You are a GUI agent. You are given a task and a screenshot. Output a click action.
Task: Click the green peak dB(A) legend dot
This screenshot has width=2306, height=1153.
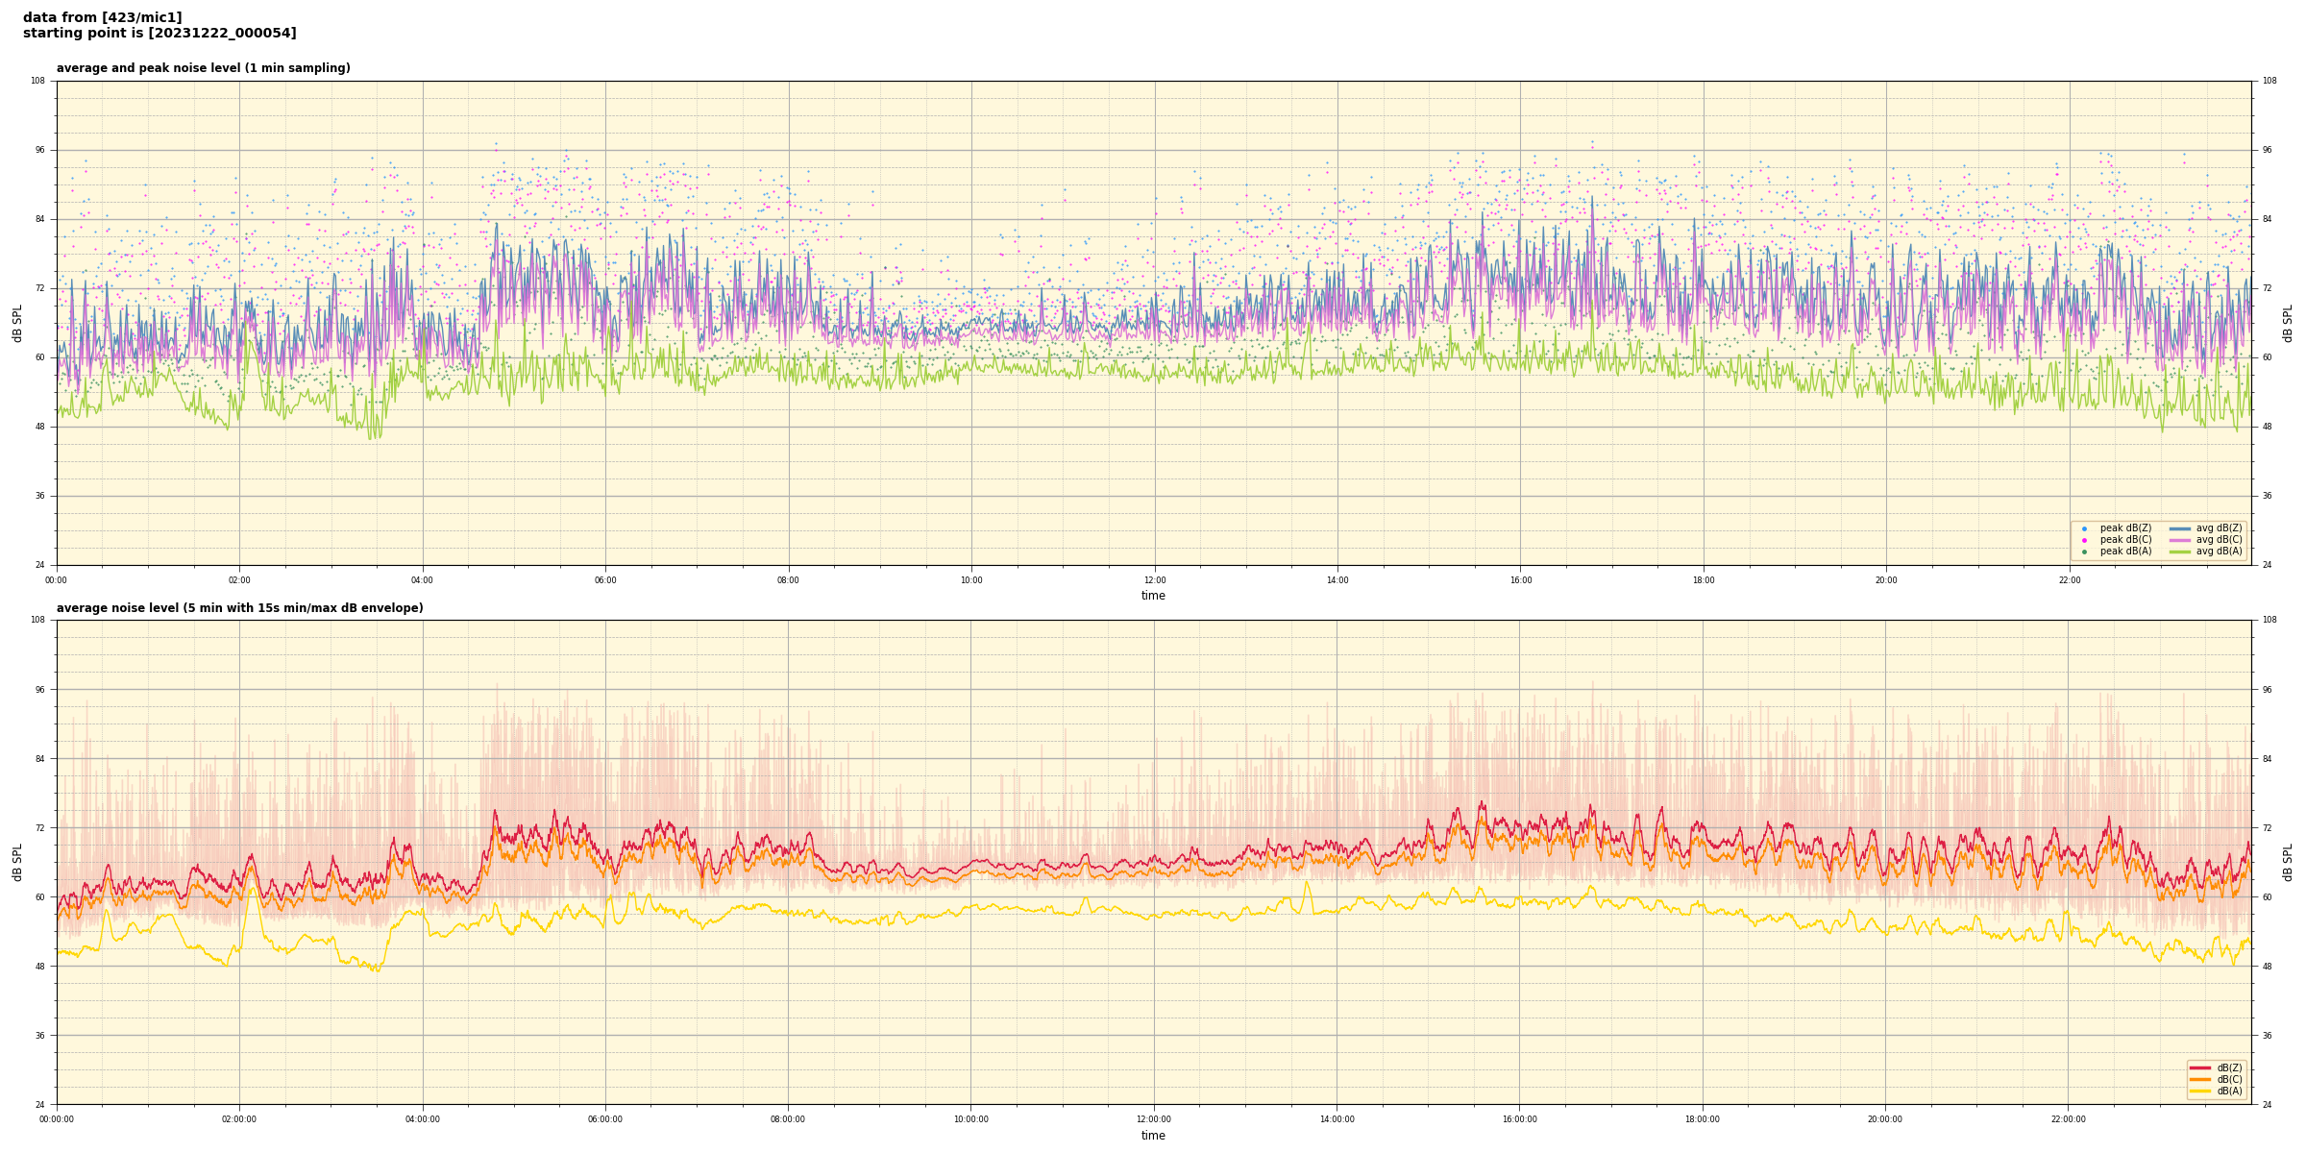(2084, 552)
